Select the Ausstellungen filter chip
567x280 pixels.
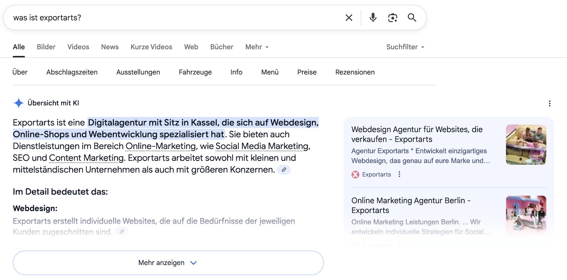(x=138, y=72)
